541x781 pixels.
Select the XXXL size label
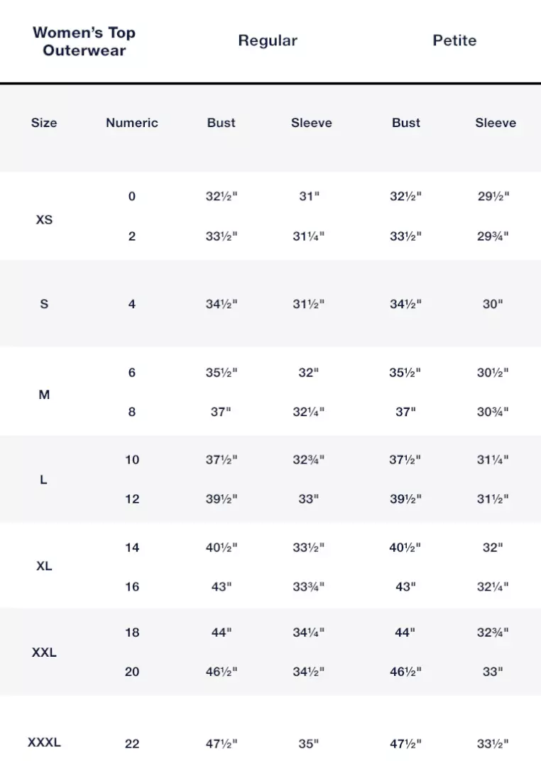[44, 743]
